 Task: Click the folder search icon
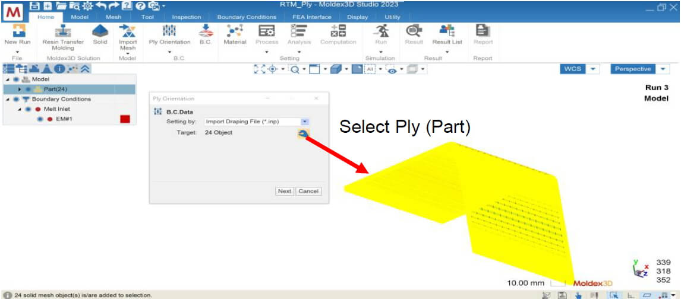coord(74,6)
